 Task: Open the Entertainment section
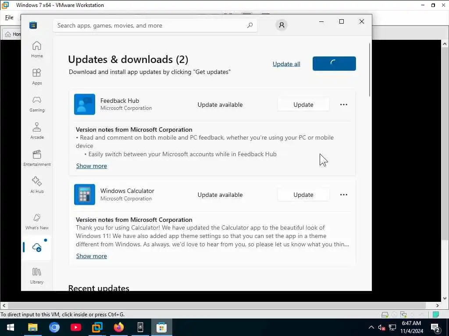point(37,158)
